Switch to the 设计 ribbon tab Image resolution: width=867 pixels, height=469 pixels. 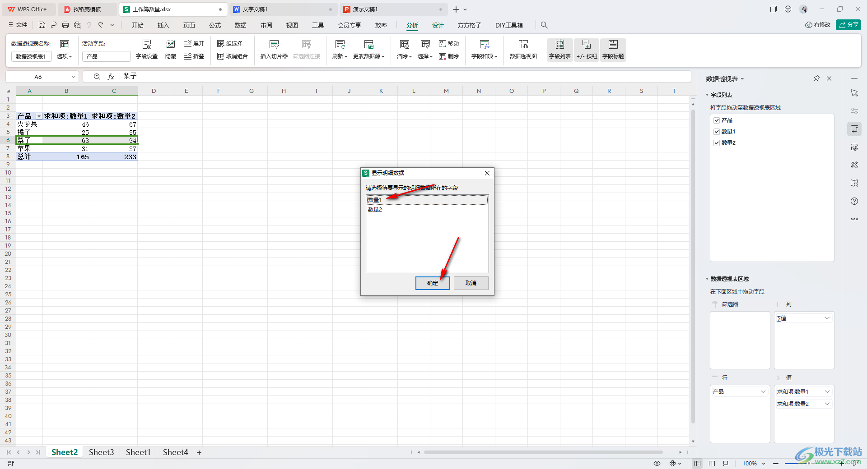(438, 25)
